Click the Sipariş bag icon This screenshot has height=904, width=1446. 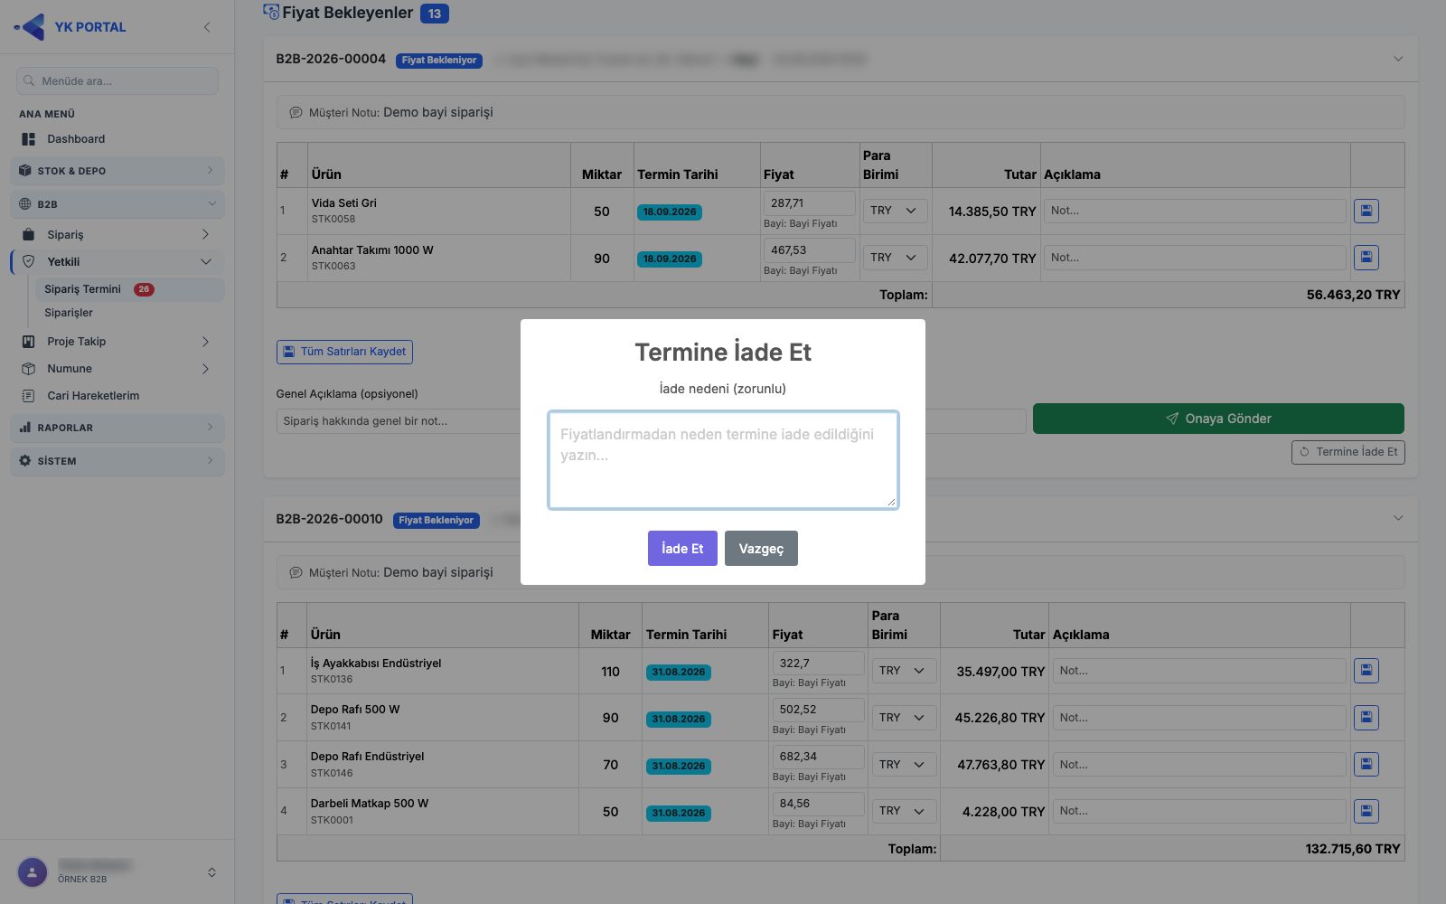tap(28, 234)
